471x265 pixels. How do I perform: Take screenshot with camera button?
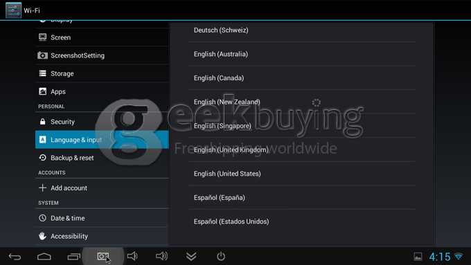(103, 256)
